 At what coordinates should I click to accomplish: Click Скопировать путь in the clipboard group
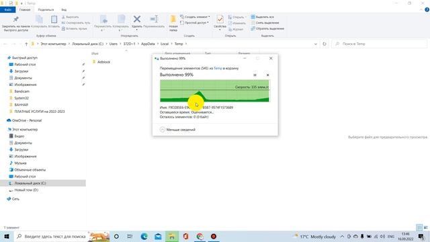tap(76, 23)
